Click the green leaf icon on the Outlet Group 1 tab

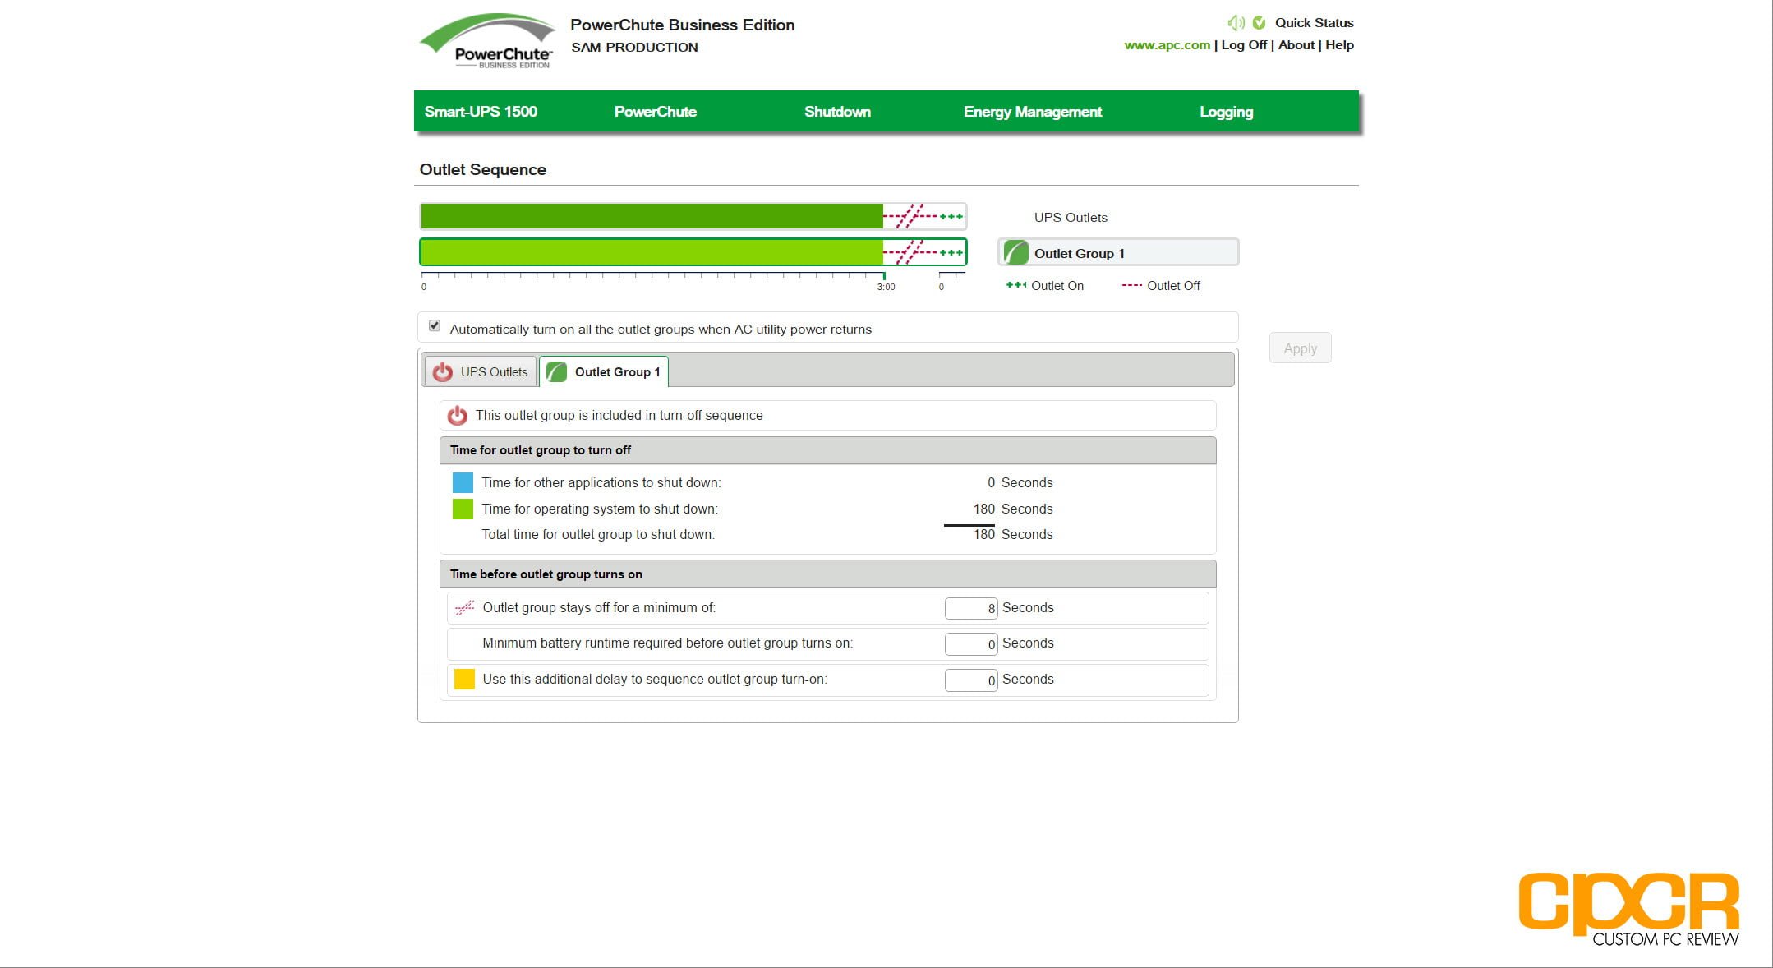556,372
